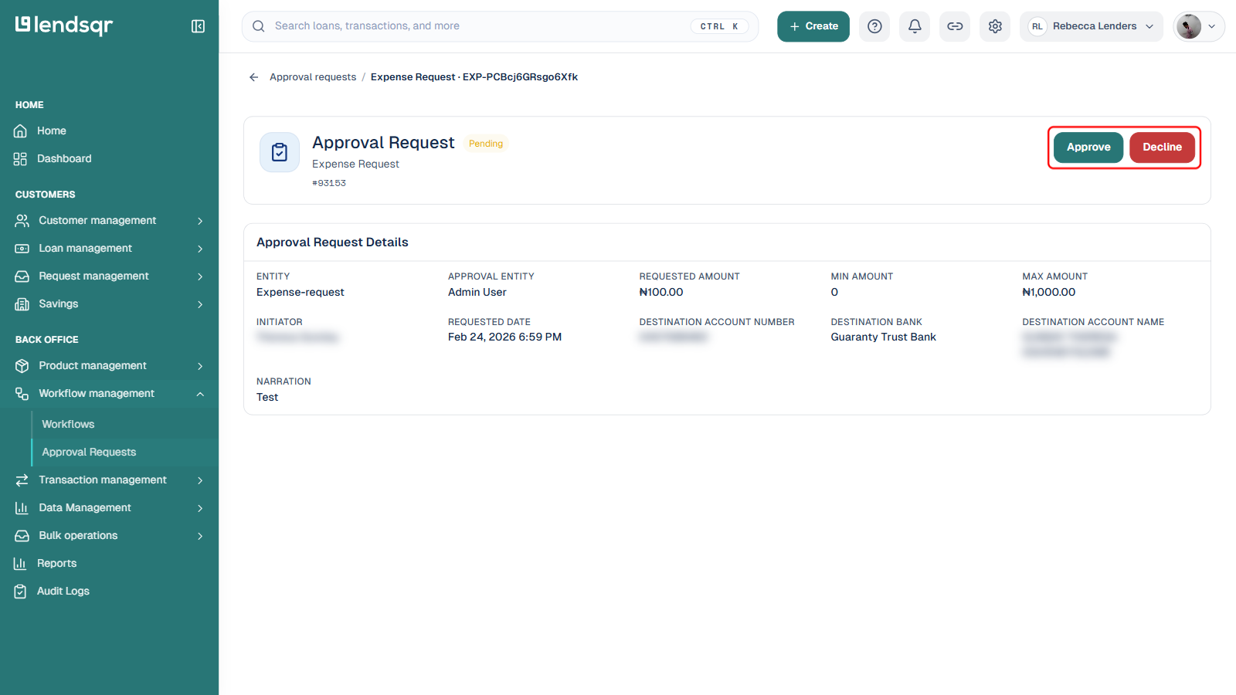Click the Create button
Screen dimensions: 1236x695
pos(813,26)
